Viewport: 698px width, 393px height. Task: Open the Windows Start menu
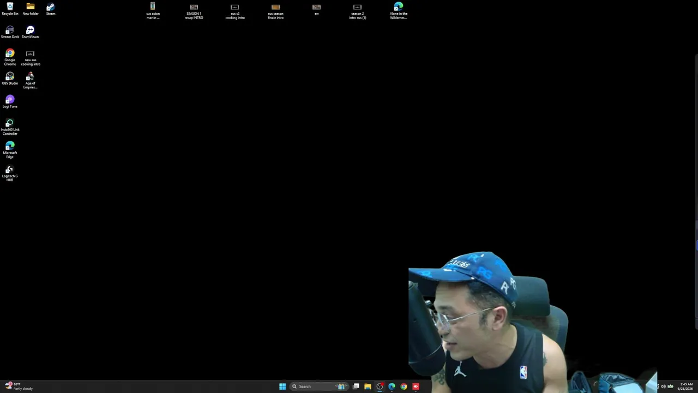pyautogui.click(x=282, y=386)
